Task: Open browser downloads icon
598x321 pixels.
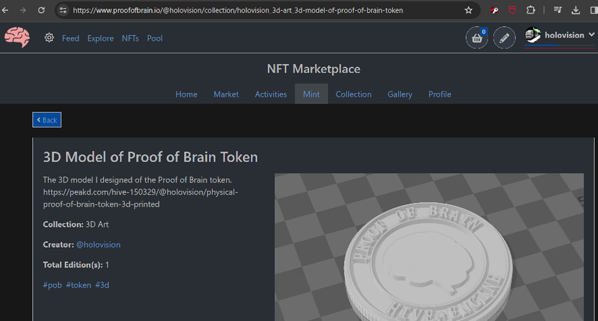Action: pyautogui.click(x=577, y=10)
